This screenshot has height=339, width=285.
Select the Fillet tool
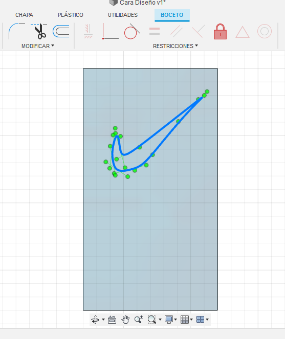pos(17,31)
